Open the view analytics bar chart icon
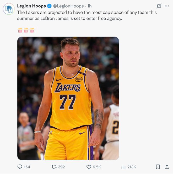This screenshot has width=173, height=174. pos(123,167)
